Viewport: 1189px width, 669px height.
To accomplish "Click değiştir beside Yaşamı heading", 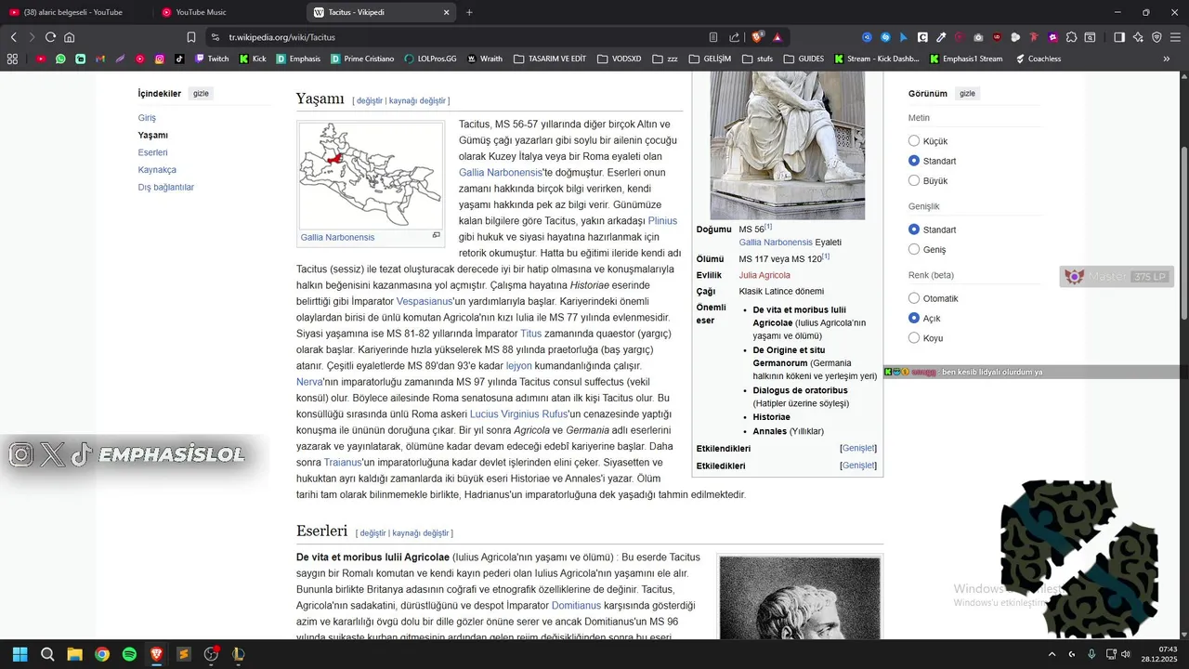I will [x=369, y=100].
